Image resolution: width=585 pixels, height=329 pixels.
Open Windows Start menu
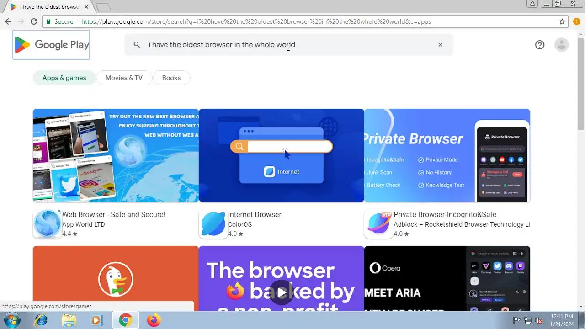coord(13,320)
